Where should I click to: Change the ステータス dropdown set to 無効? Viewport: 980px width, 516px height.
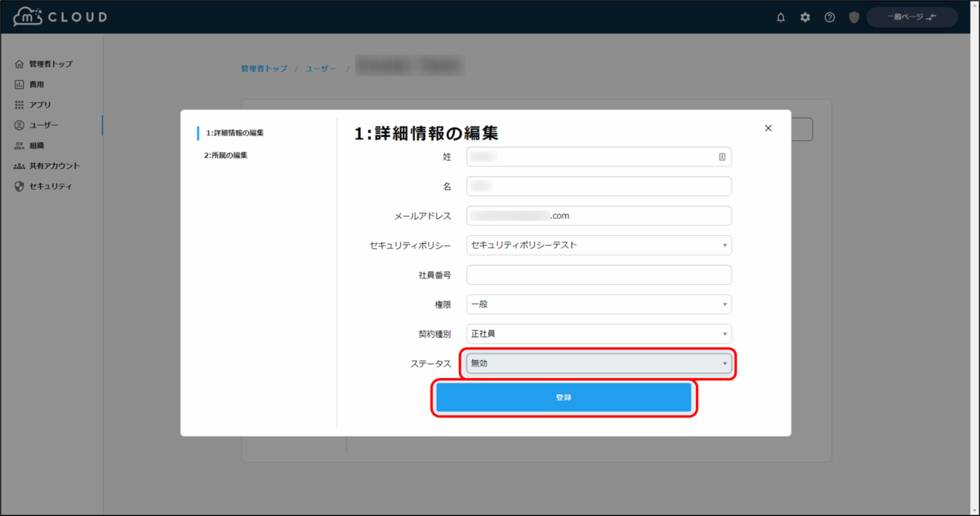(598, 363)
